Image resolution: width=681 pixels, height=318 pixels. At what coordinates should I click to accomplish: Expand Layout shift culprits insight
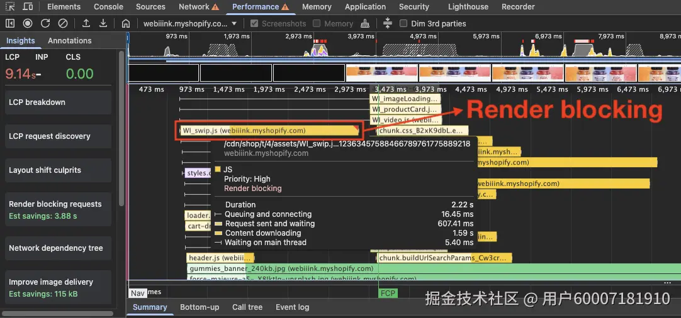tap(58, 170)
